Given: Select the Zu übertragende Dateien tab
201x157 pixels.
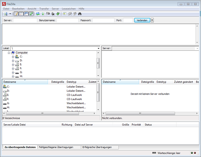Looking at the screenshot, I should [x=20, y=147].
